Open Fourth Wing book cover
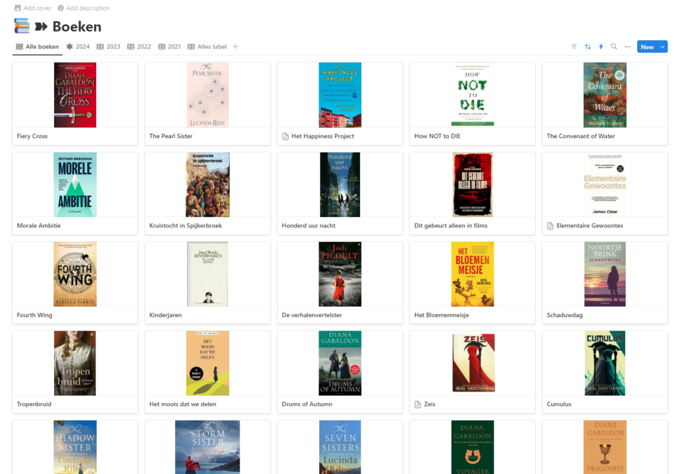Image resolution: width=674 pixels, height=474 pixels. (75, 274)
